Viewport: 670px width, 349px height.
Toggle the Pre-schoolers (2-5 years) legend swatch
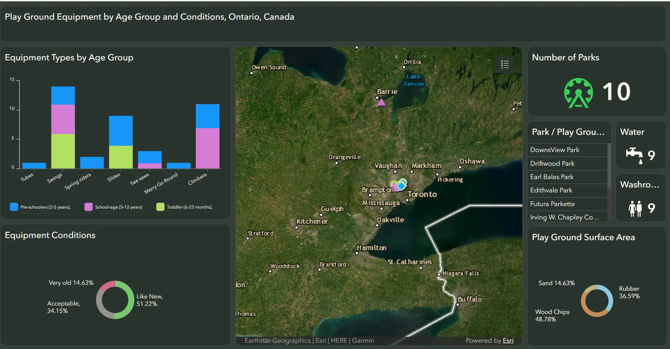(14, 207)
